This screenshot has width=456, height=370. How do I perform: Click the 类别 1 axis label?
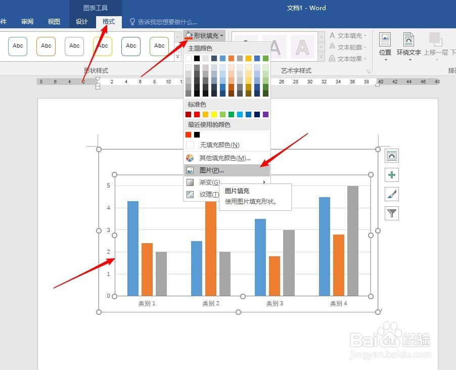147,303
